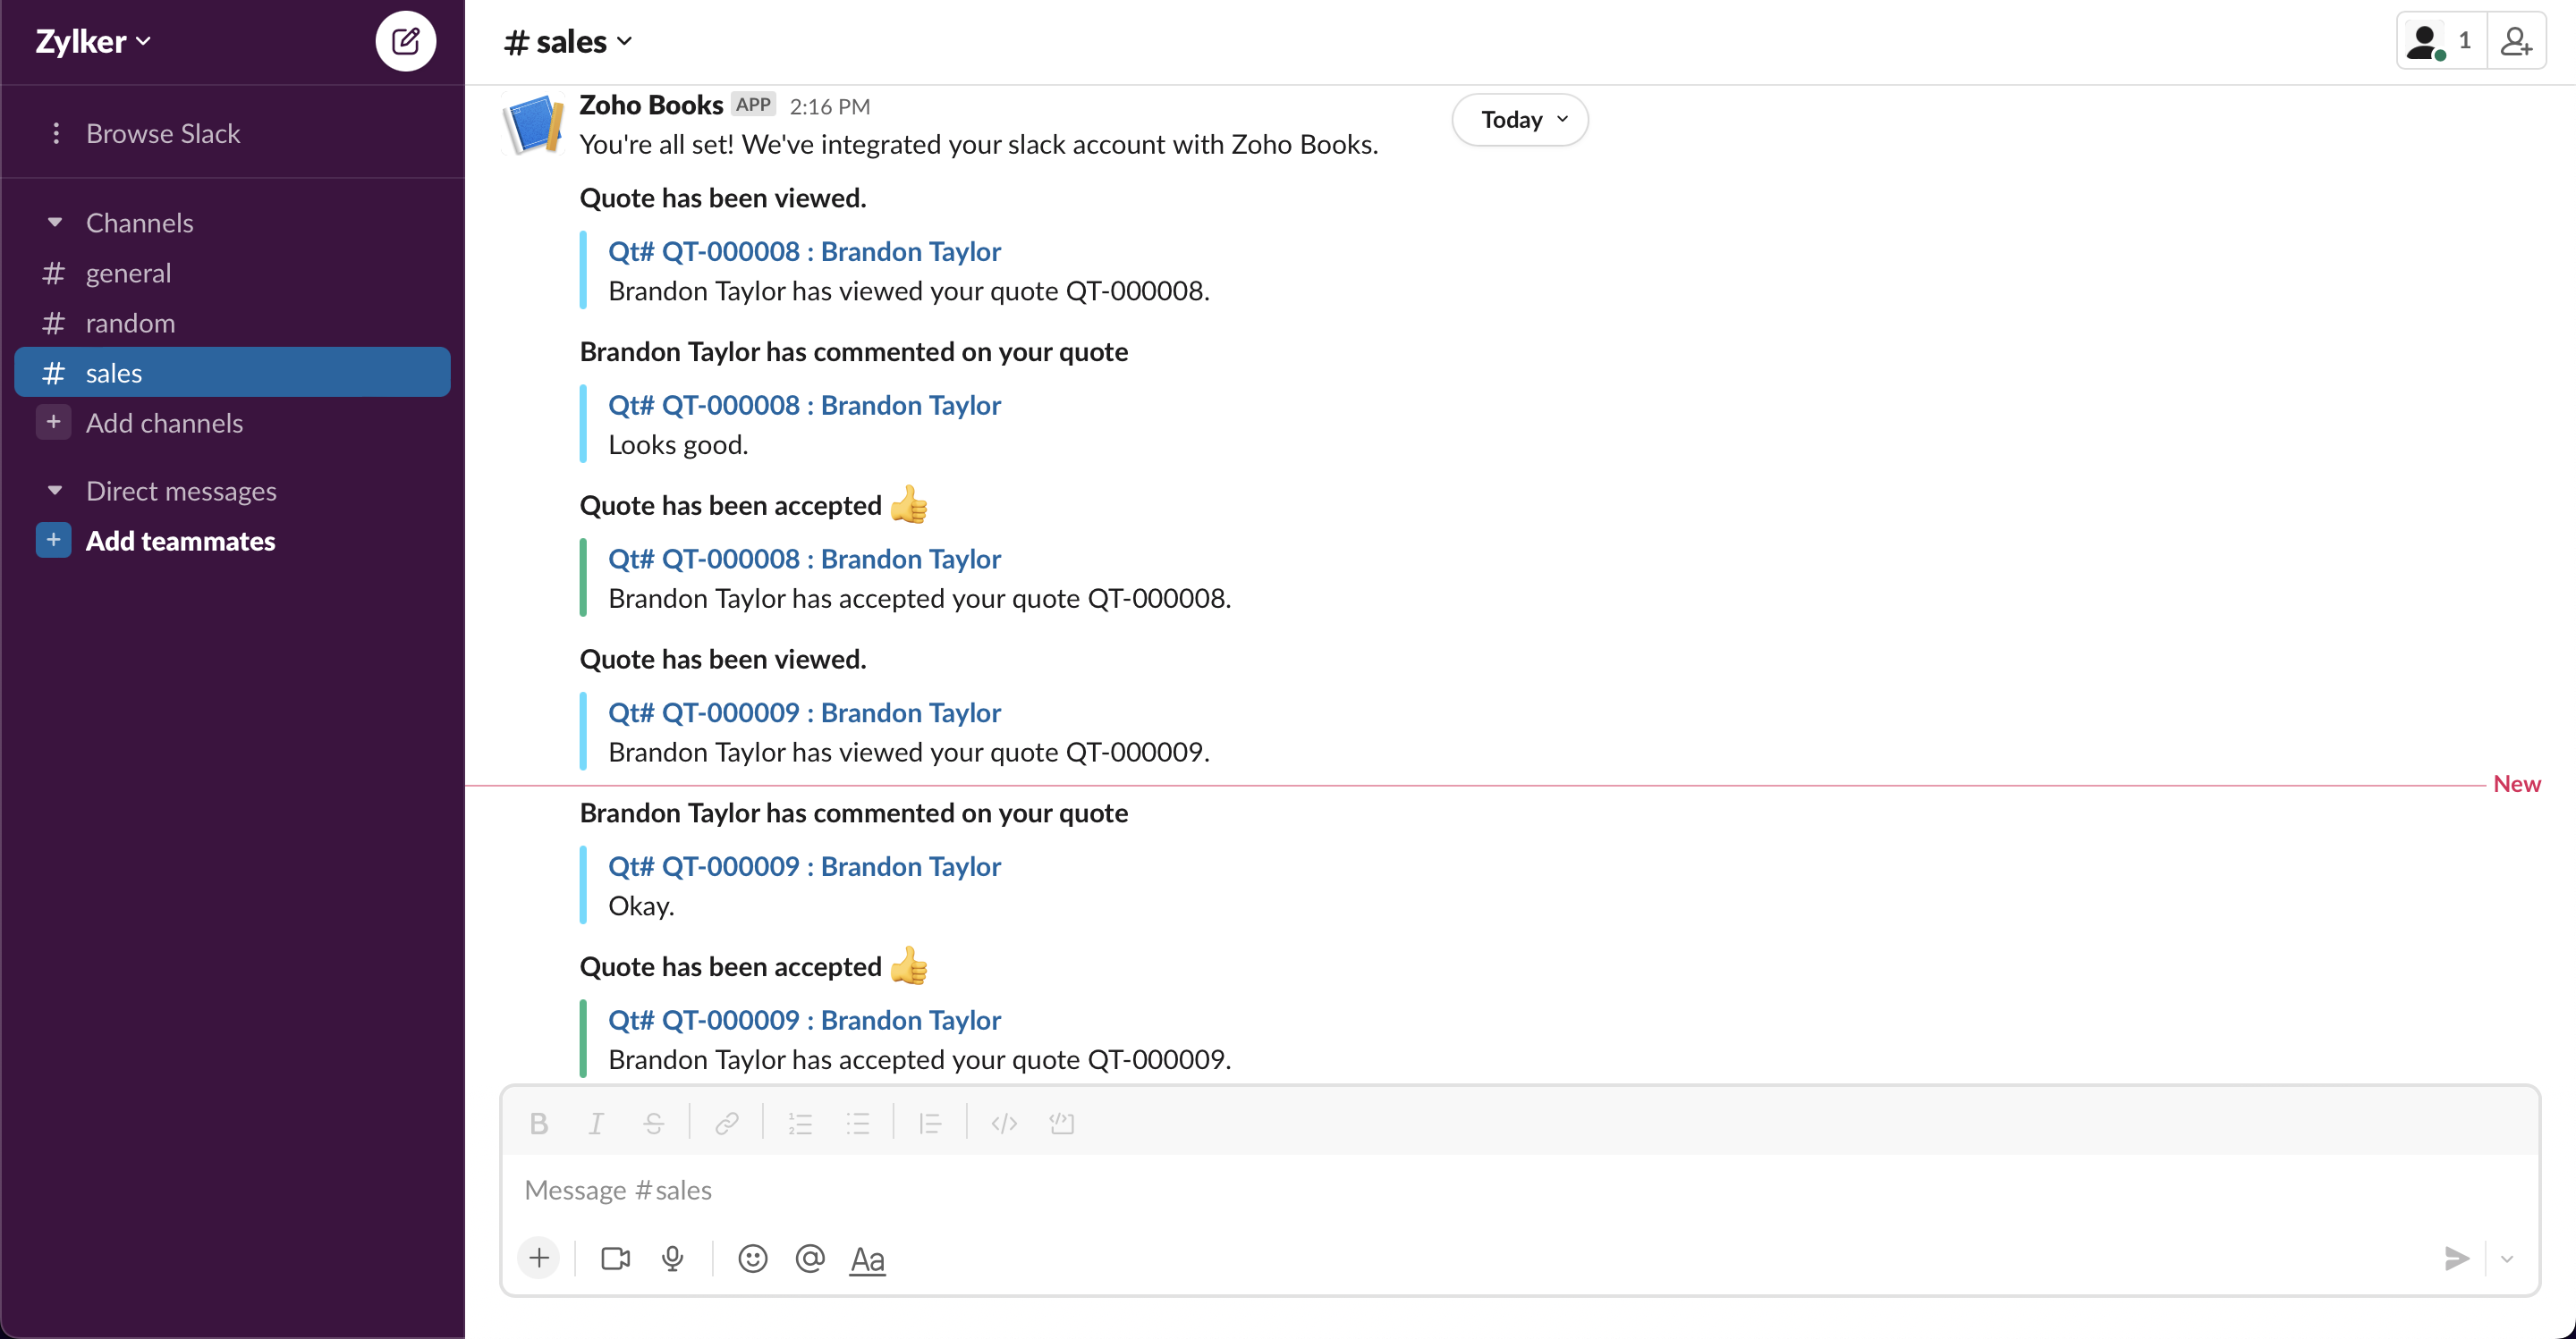Toggle italic formatting in the message toolbar

(595, 1122)
